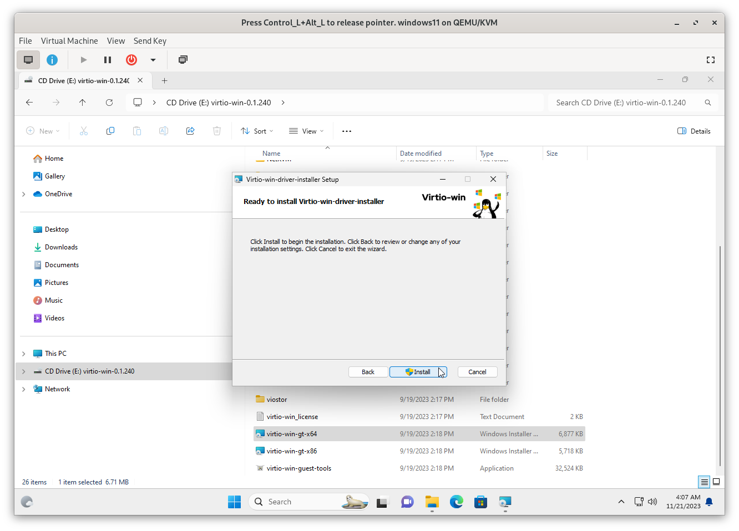Expand the chevron after CD Drive path
The image size is (739, 531).
coord(283,103)
